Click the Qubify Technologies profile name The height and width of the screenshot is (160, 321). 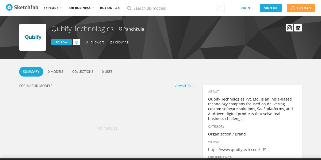point(82,29)
